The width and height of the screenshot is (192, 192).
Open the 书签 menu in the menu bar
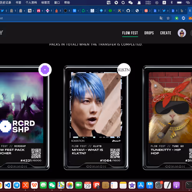point(18,2)
